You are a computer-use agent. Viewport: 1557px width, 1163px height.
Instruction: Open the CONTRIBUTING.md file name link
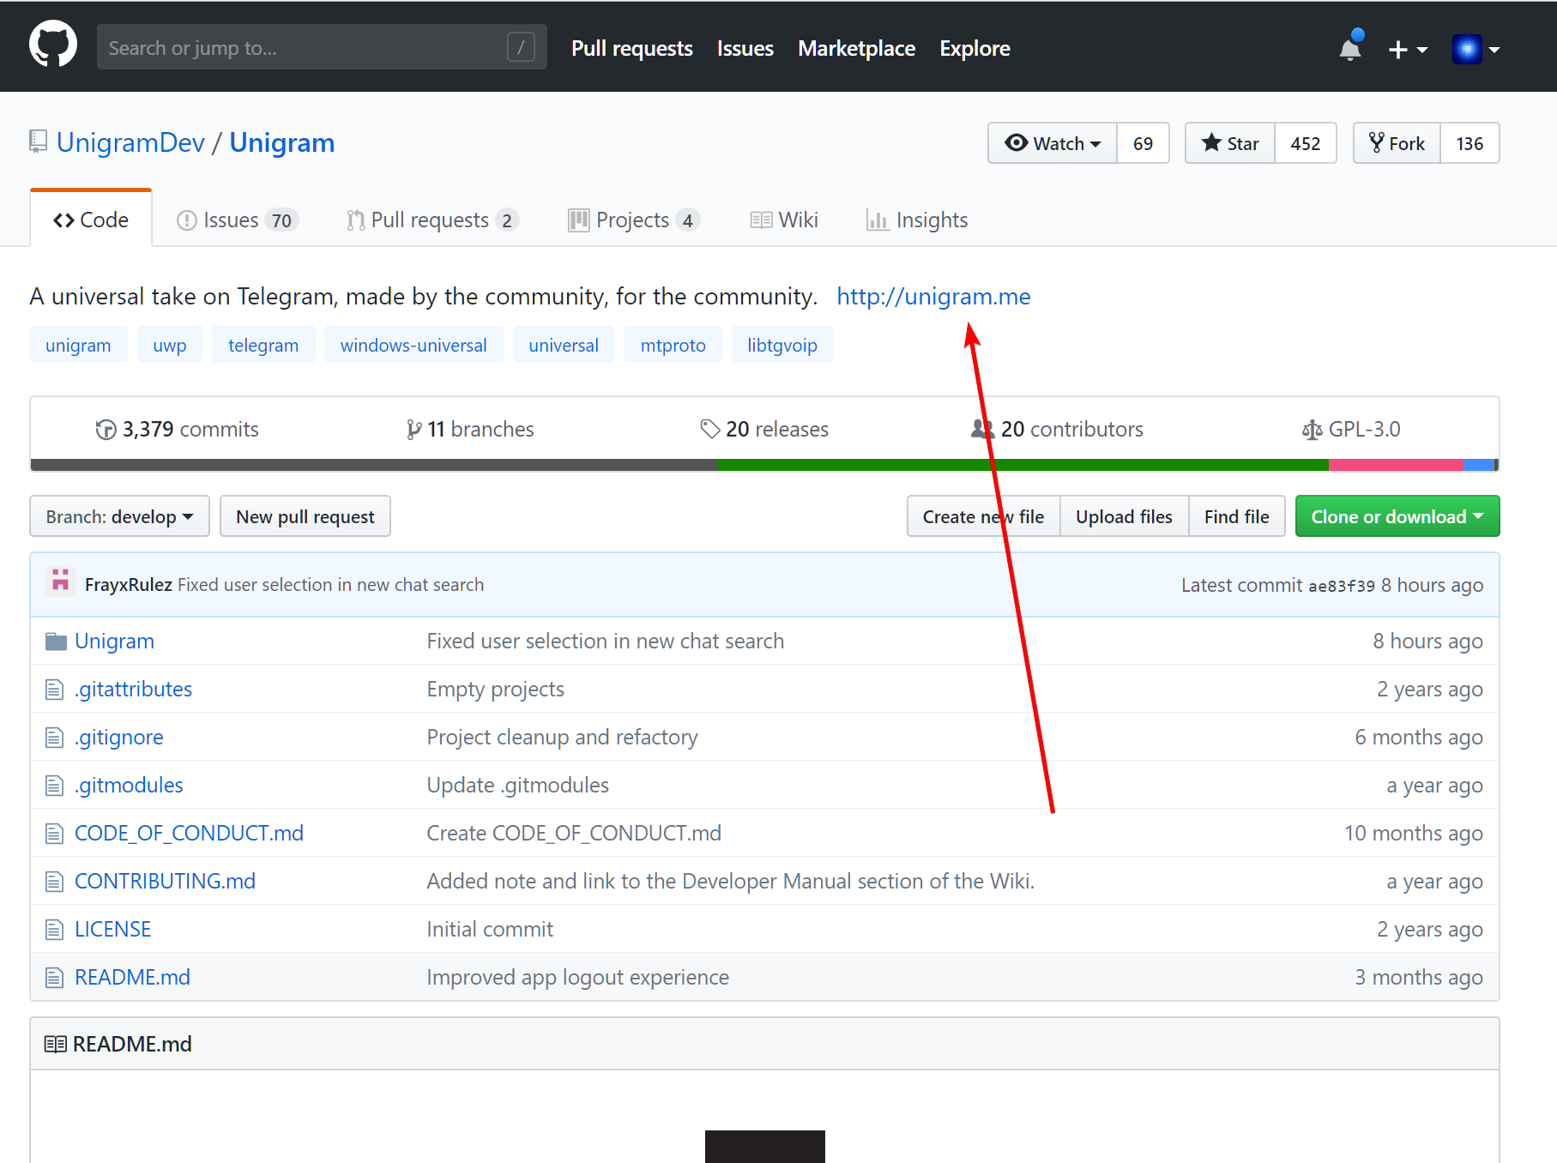[165, 882]
